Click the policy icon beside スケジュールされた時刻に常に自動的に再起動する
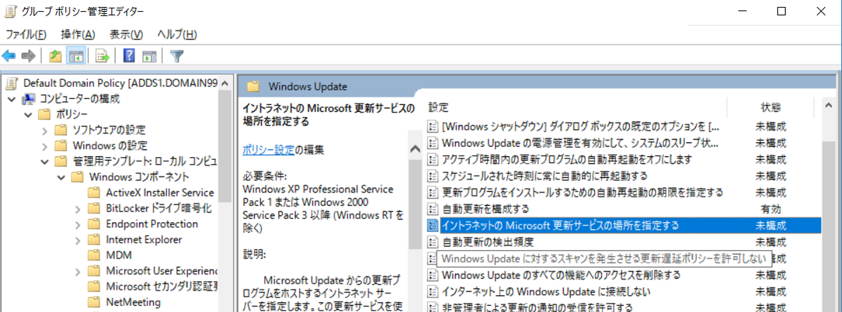842x312 pixels. [x=433, y=176]
